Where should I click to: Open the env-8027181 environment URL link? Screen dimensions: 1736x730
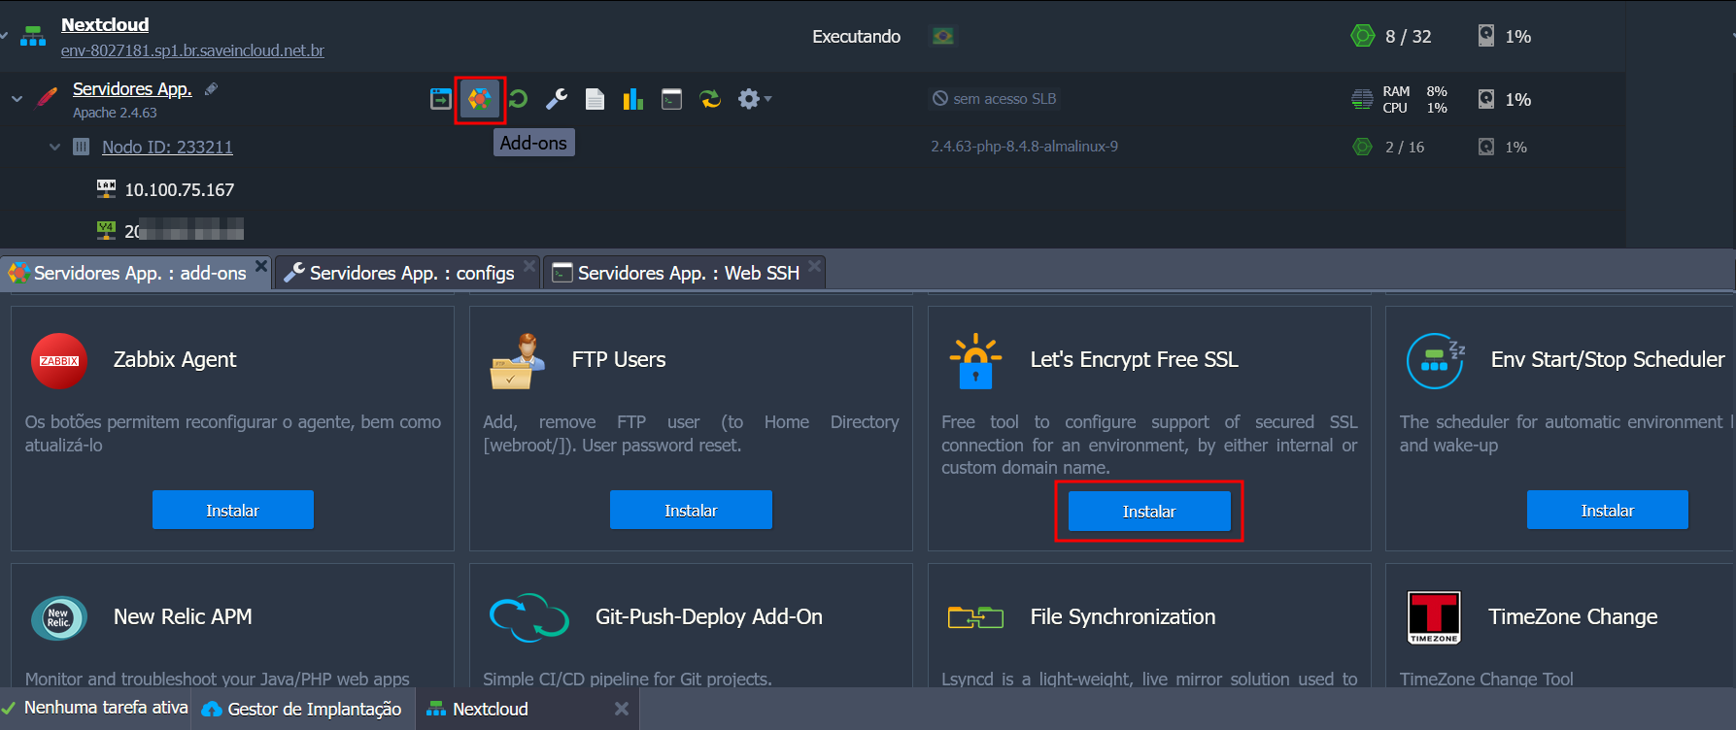pyautogui.click(x=192, y=50)
